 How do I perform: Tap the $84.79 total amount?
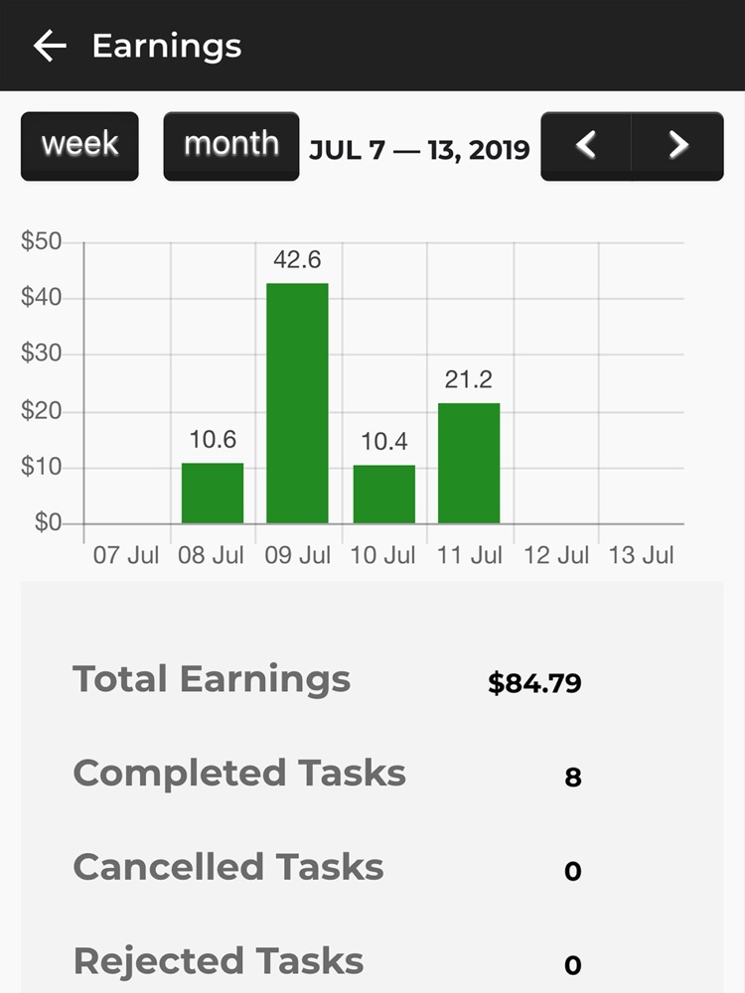point(534,683)
